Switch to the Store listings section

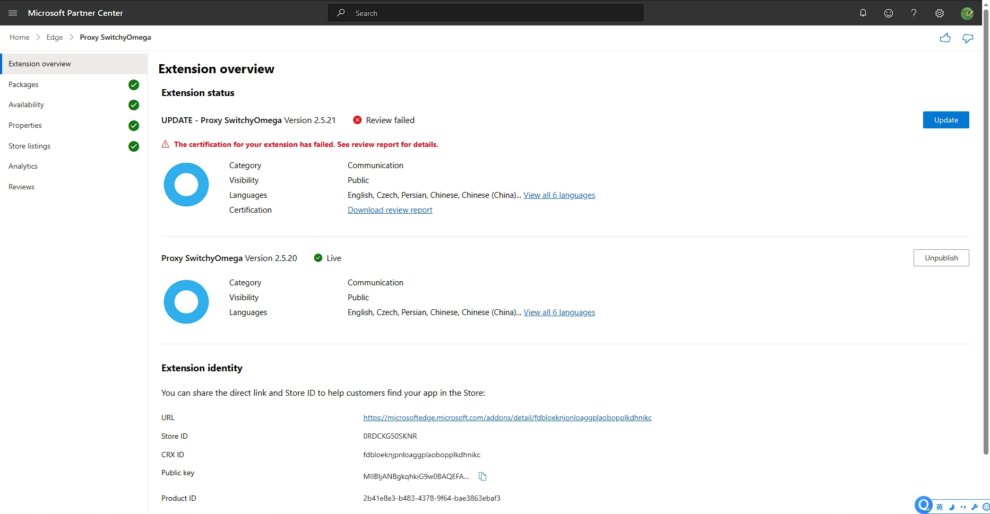(x=29, y=146)
